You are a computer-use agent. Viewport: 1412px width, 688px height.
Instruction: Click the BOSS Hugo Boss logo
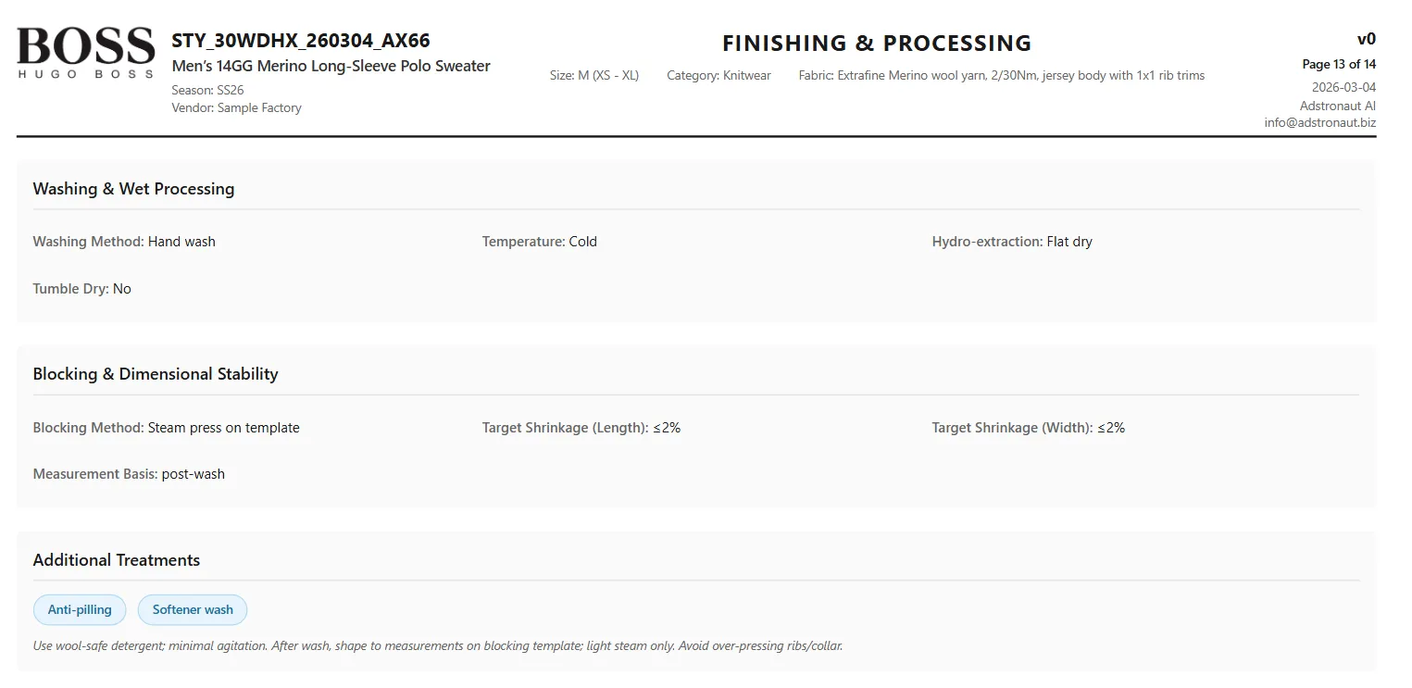(x=85, y=53)
